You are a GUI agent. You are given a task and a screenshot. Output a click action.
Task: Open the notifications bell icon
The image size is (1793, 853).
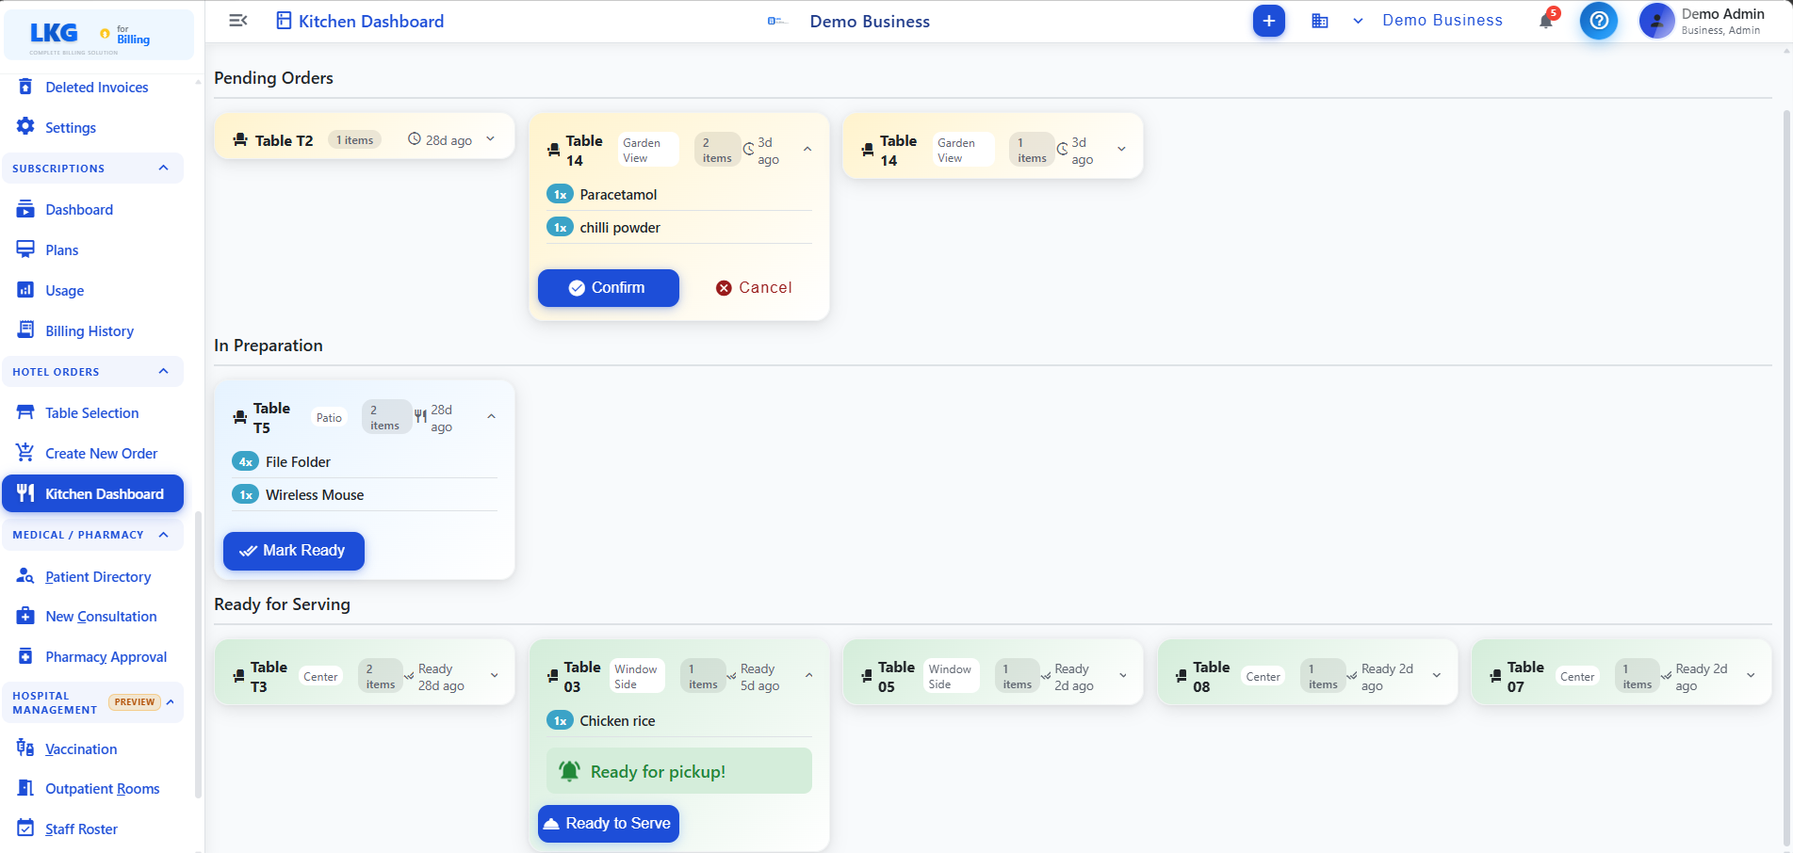(1546, 20)
